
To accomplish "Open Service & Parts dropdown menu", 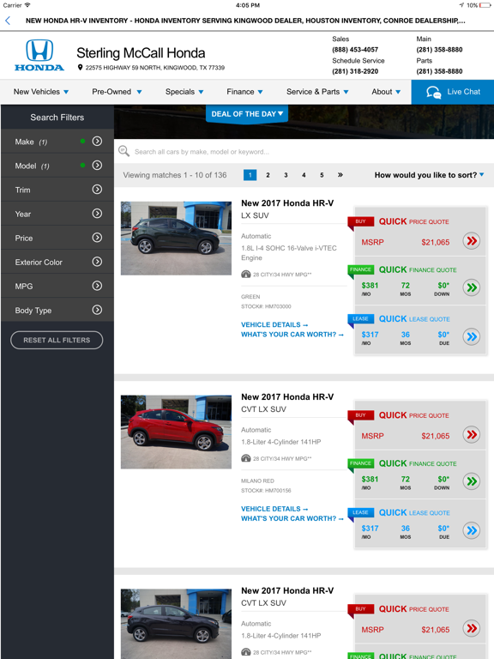I will point(317,92).
